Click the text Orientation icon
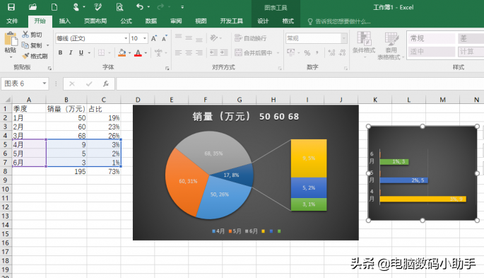 point(213,37)
